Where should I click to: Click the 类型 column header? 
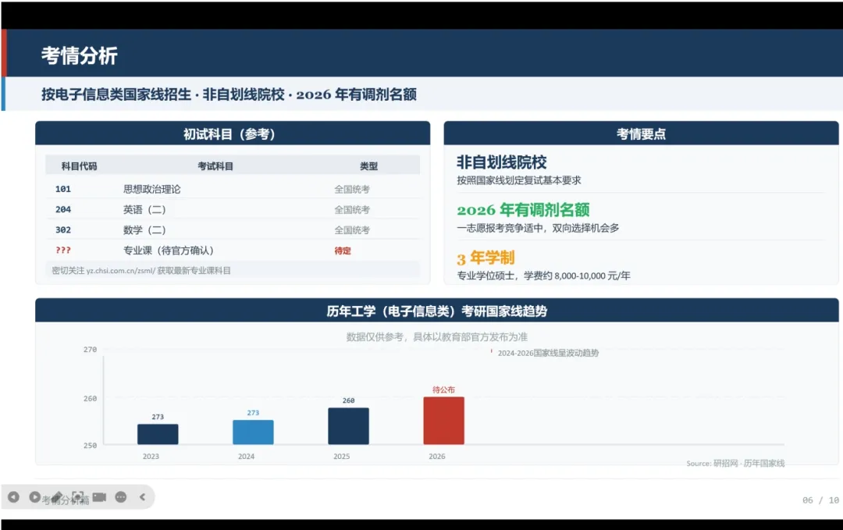coord(368,166)
